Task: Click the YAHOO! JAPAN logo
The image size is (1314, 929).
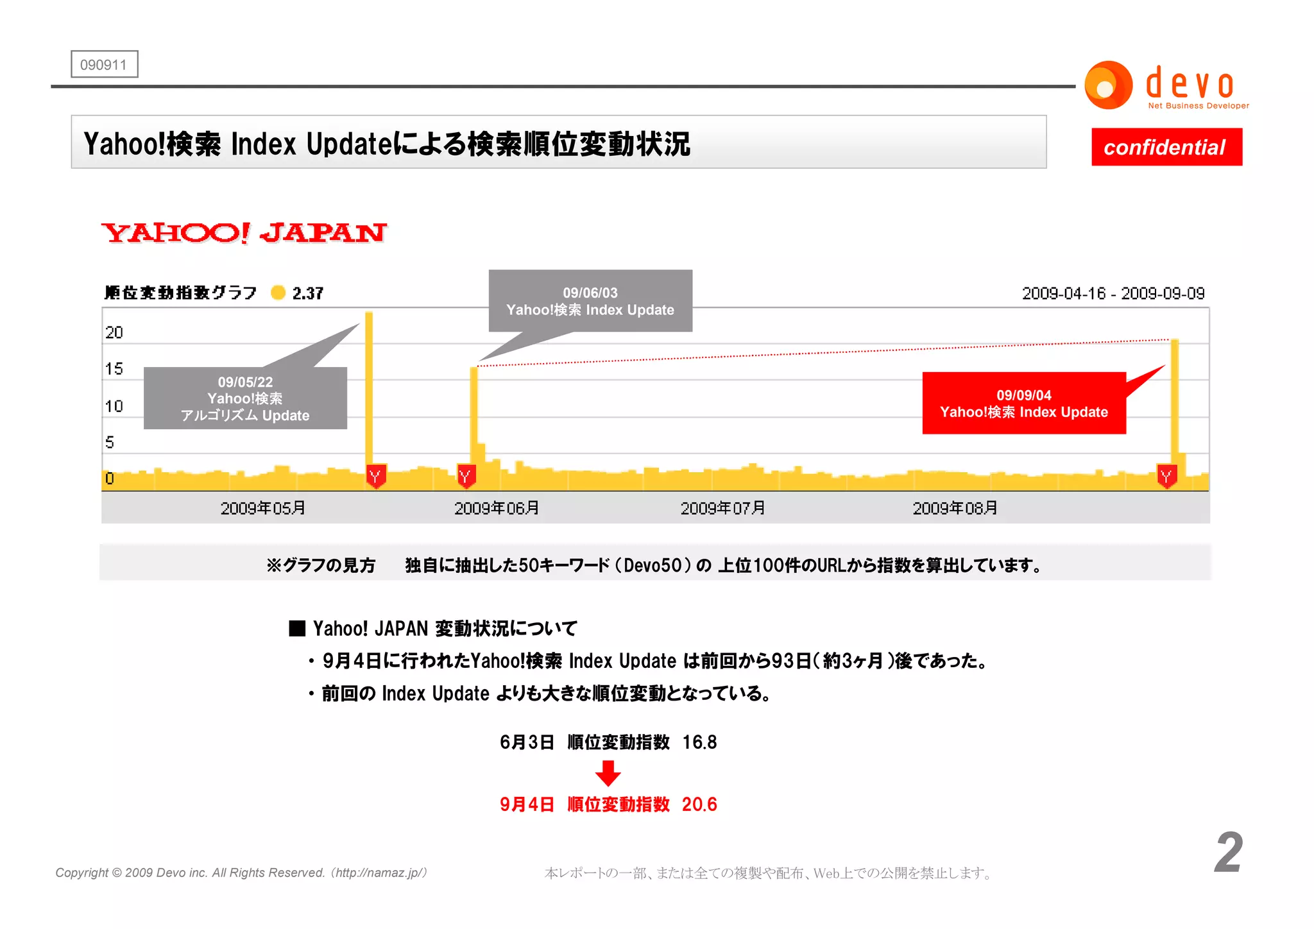Action: (244, 233)
